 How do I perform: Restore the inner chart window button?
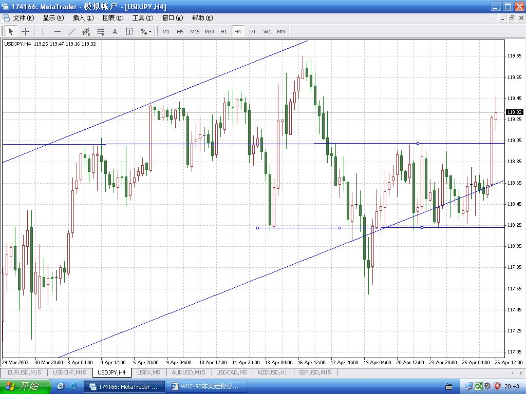point(511,18)
